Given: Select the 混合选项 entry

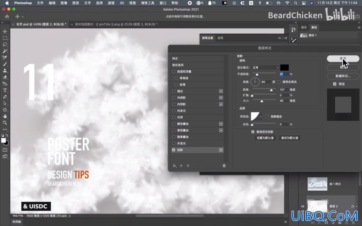Looking at the screenshot, I should click(x=197, y=65).
